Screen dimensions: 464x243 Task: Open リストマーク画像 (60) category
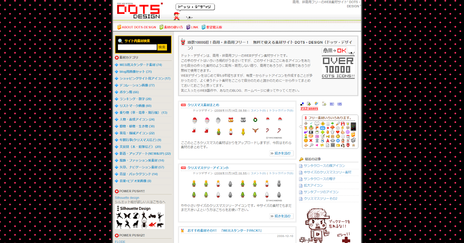click(x=135, y=106)
